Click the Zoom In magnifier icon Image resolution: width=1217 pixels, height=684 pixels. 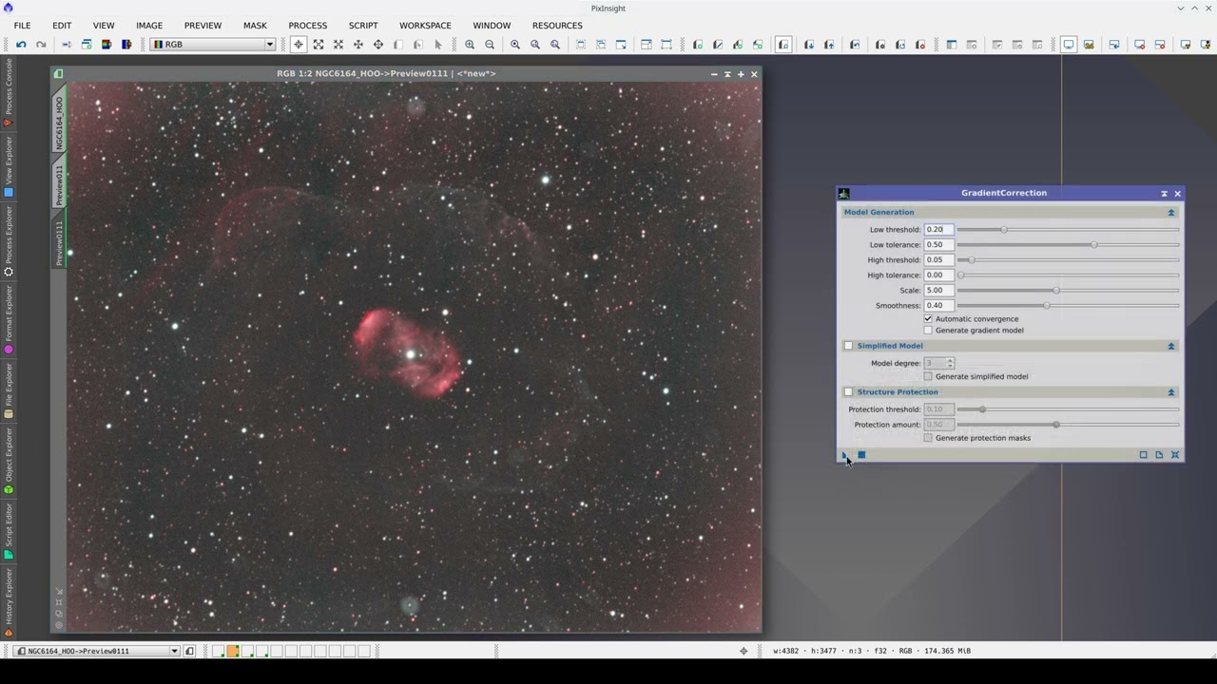click(470, 45)
